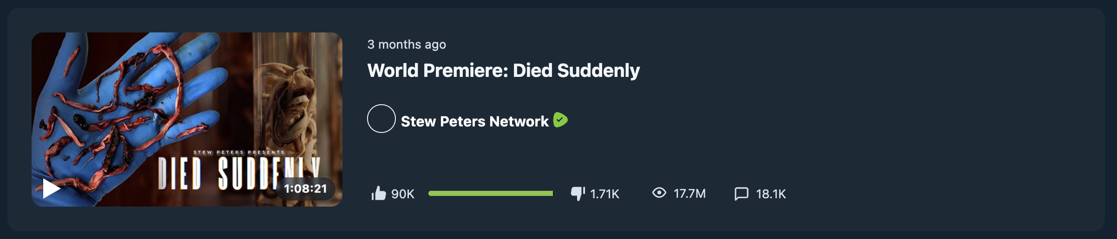
Task: Visit the Stew Peters Network channel name
Action: point(474,121)
